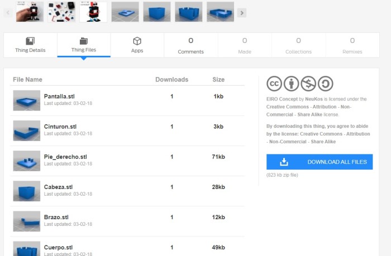Click the Creative Commons CC license icon

tap(274, 84)
